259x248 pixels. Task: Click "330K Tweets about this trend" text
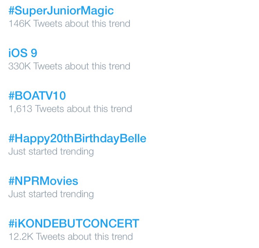pyautogui.click(x=69, y=66)
